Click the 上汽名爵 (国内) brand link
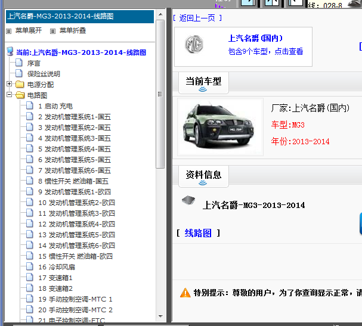The width and height of the screenshot is (362, 326). click(255, 38)
